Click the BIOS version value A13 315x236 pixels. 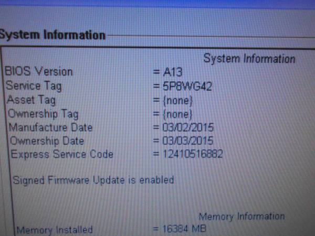pyautogui.click(x=171, y=72)
